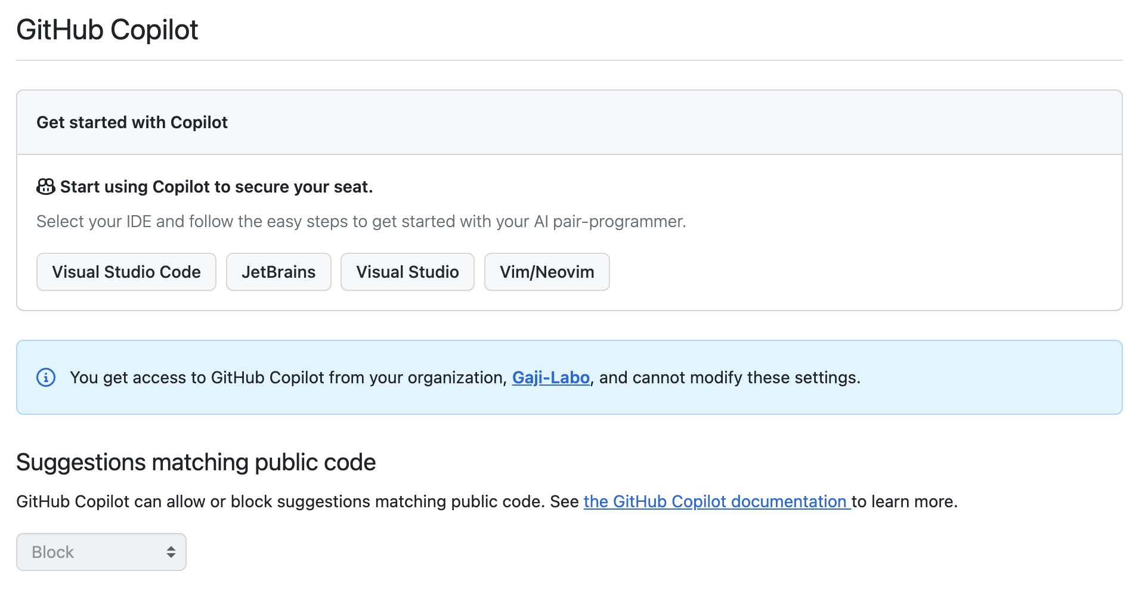This screenshot has height=608, width=1139.
Task: Open the suggestions matching public code dropdown
Action: point(101,551)
